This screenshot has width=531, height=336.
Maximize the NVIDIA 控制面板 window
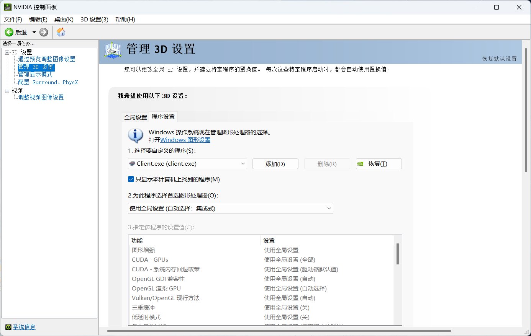click(497, 7)
